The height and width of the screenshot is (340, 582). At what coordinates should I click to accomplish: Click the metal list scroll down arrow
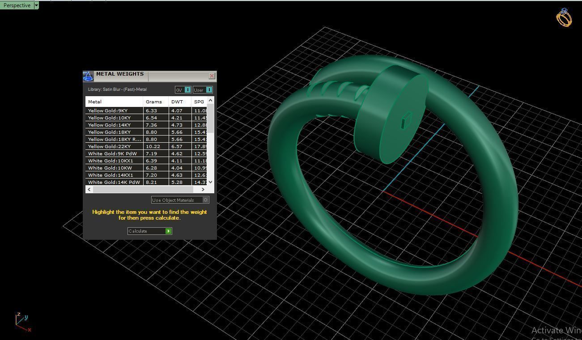211,182
